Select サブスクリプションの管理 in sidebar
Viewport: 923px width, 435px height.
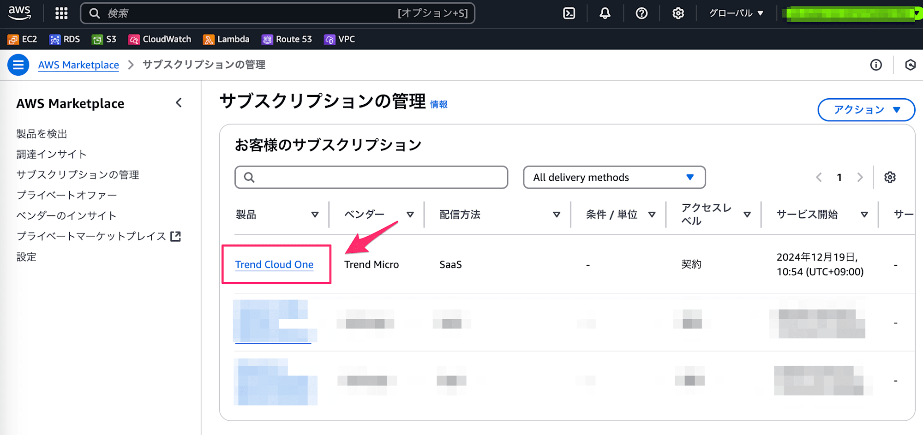[78, 175]
